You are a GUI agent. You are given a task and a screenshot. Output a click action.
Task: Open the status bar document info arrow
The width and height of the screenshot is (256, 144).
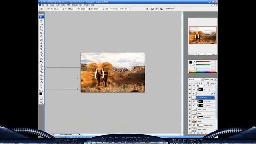tap(79, 134)
